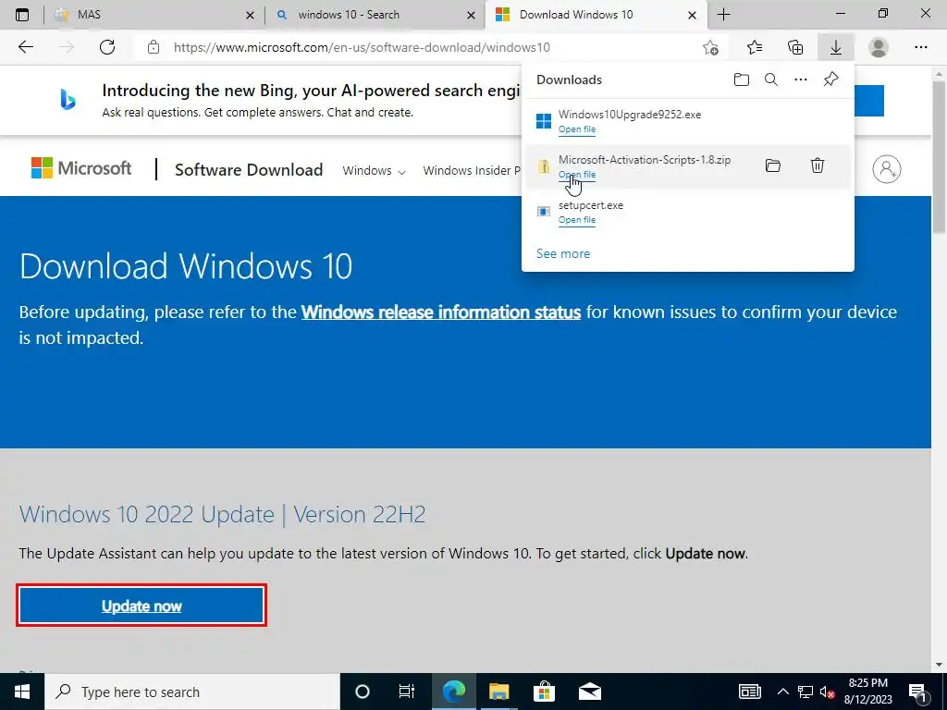This screenshot has height=710, width=947.
Task: Add this page to favorites star icon
Action: (711, 47)
